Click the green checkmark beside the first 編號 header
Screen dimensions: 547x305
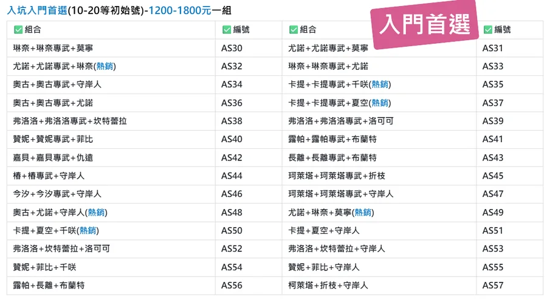click(x=227, y=30)
